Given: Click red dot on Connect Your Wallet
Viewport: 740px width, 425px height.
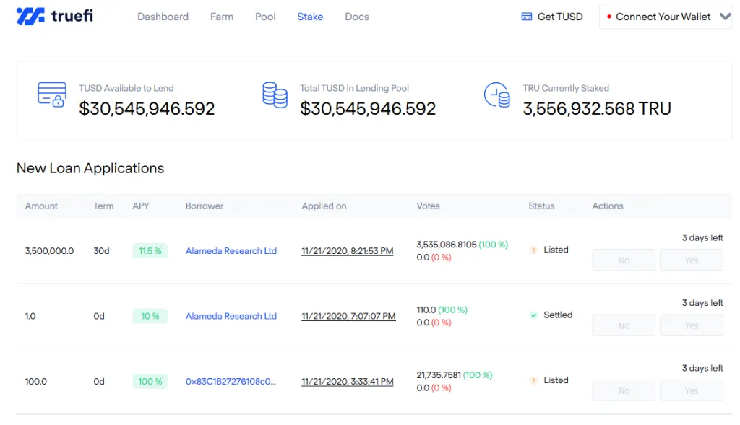Looking at the screenshot, I should pyautogui.click(x=608, y=17).
